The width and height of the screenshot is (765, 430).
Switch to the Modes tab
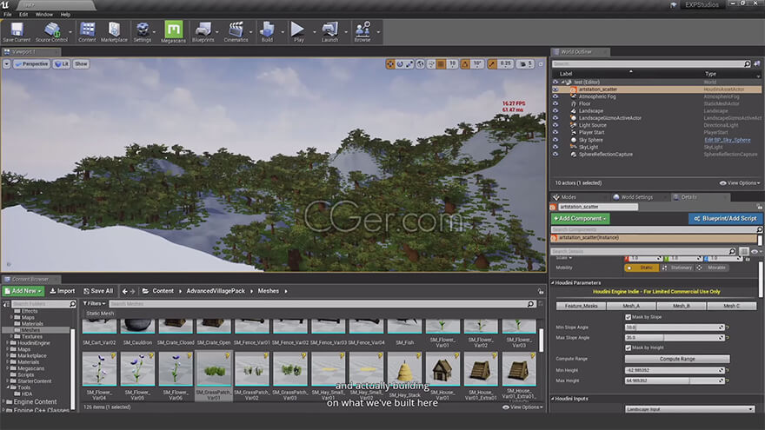[x=569, y=197]
